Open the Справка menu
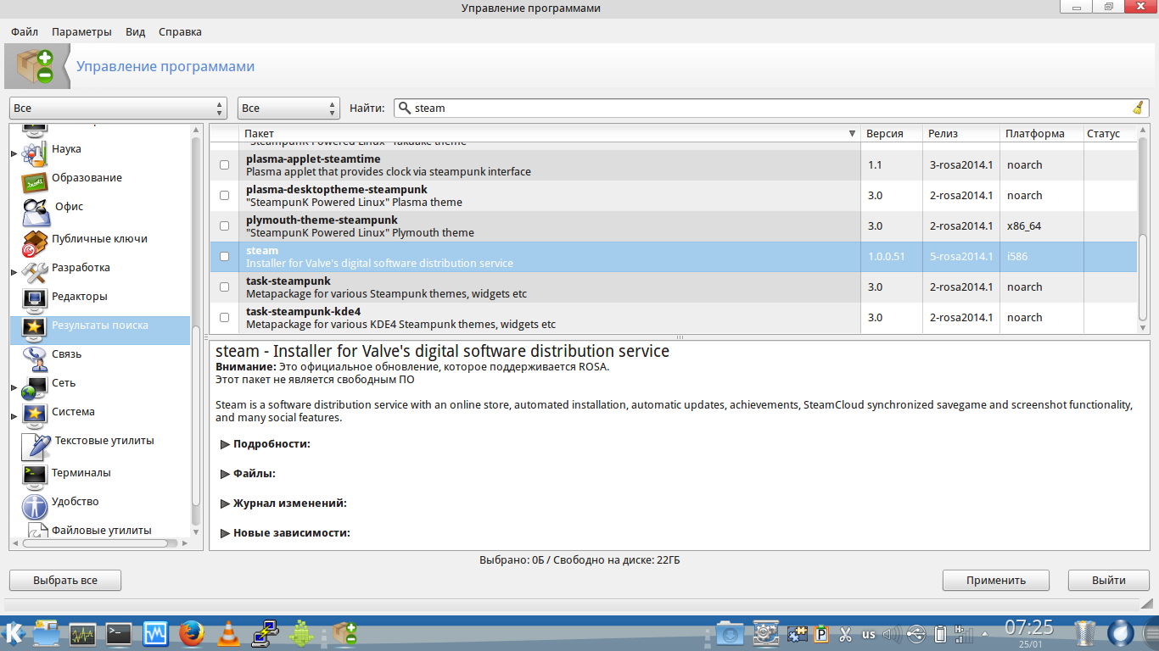The image size is (1159, 651). click(x=180, y=32)
